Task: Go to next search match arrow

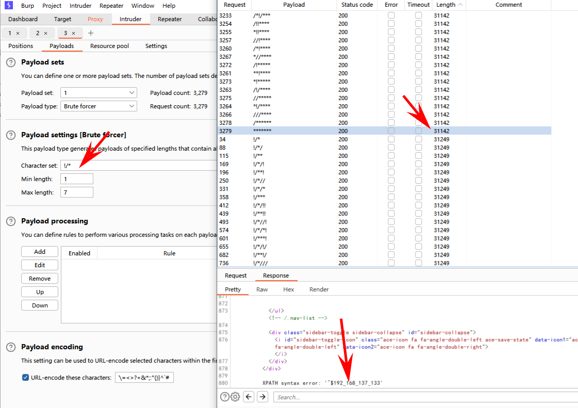Action: click(262, 397)
